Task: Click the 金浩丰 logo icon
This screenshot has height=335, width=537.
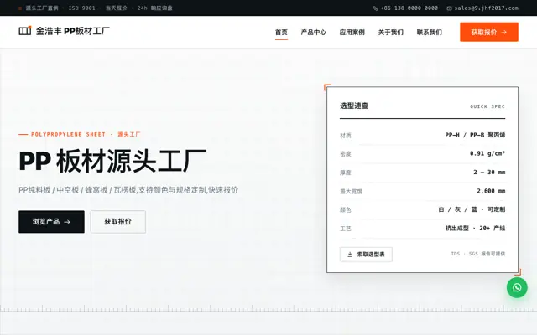Action: pos(25,31)
